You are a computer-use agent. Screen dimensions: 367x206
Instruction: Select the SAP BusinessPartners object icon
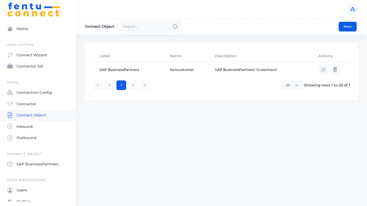click(10, 164)
